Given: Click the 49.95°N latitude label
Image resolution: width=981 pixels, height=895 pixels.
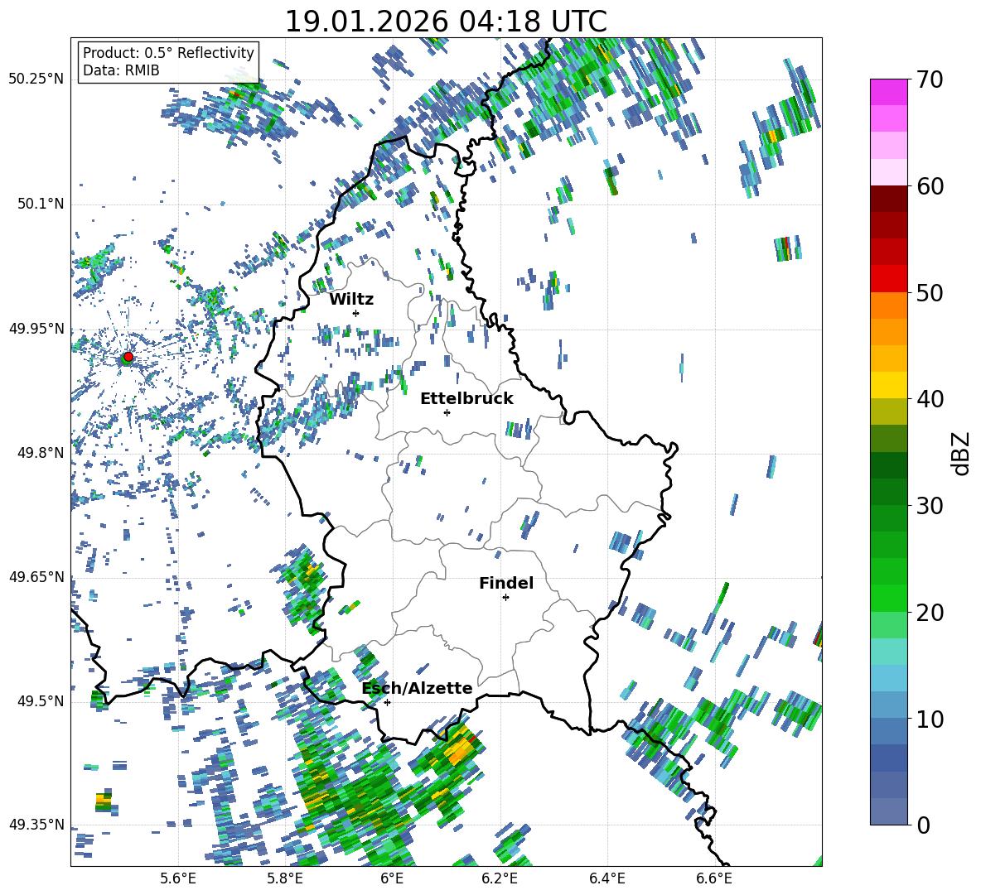Looking at the screenshot, I should pos(36,329).
